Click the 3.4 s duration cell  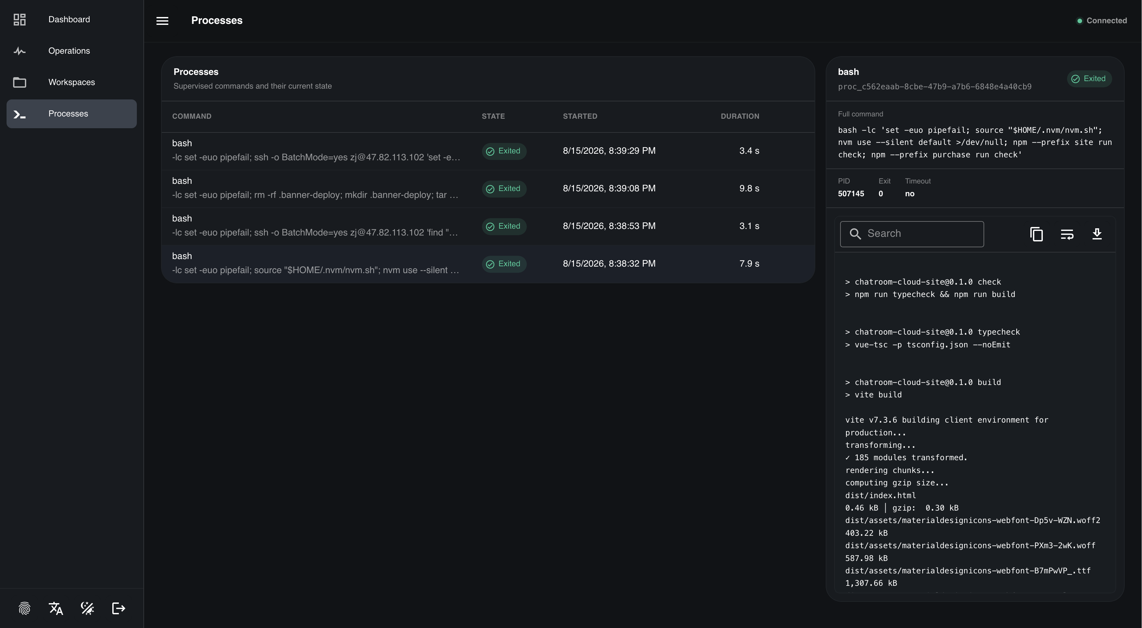(x=749, y=151)
